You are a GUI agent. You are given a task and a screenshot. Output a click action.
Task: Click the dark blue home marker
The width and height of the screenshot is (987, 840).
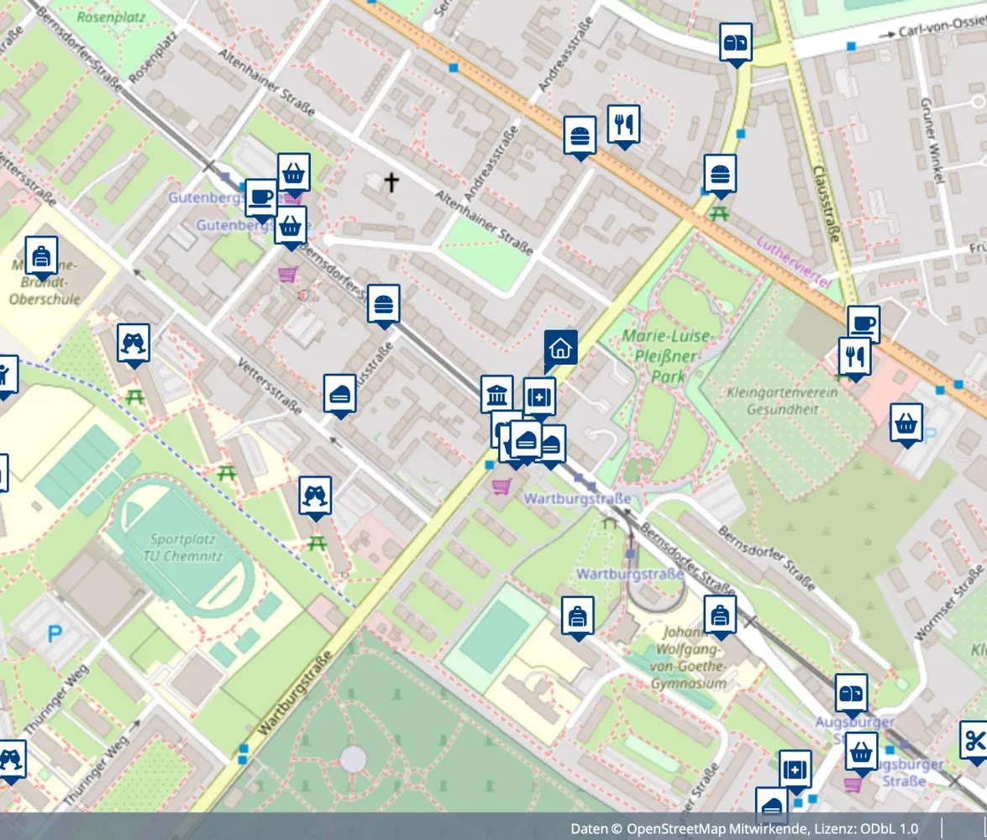[x=560, y=348]
